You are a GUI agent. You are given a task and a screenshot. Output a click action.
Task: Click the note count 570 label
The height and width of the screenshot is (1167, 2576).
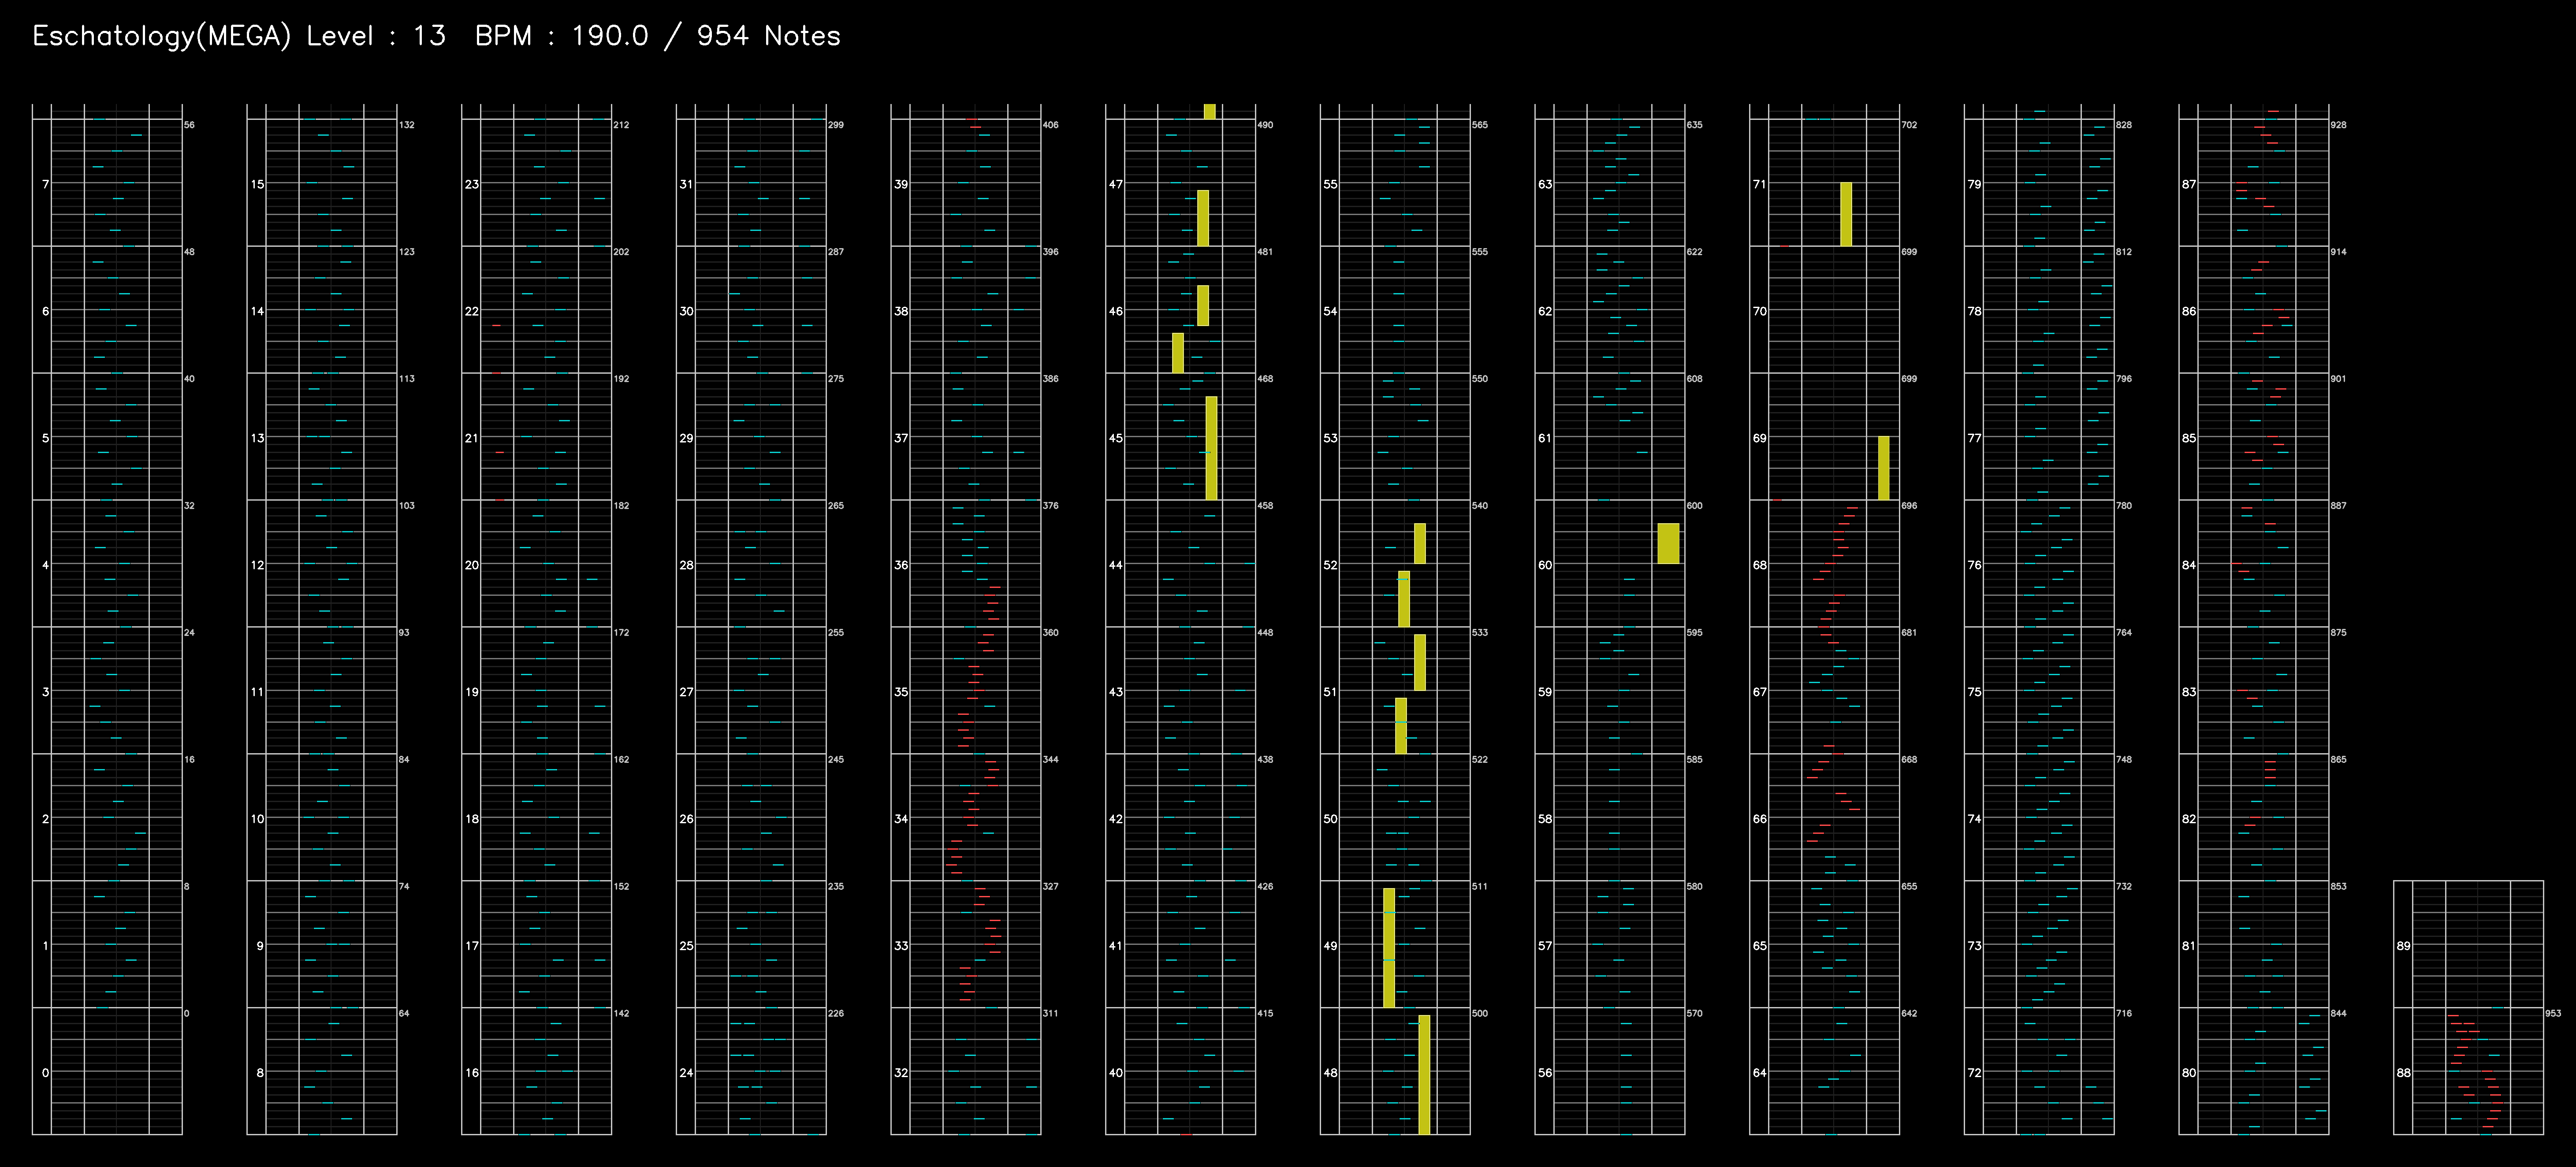(1694, 1013)
